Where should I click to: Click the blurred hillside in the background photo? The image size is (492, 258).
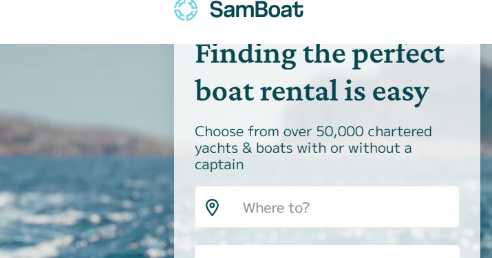pyautogui.click(x=85, y=136)
